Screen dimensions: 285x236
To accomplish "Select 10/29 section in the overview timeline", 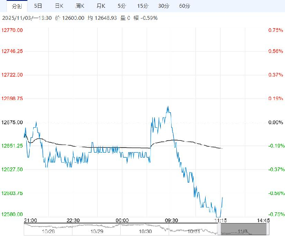I will 97,231.
